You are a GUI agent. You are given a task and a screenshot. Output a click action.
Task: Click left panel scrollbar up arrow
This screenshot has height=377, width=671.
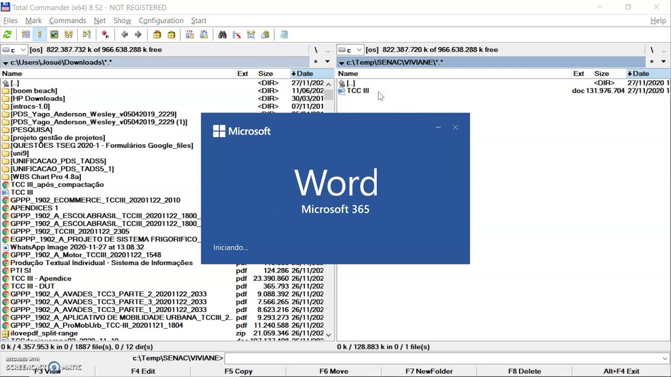coord(329,84)
